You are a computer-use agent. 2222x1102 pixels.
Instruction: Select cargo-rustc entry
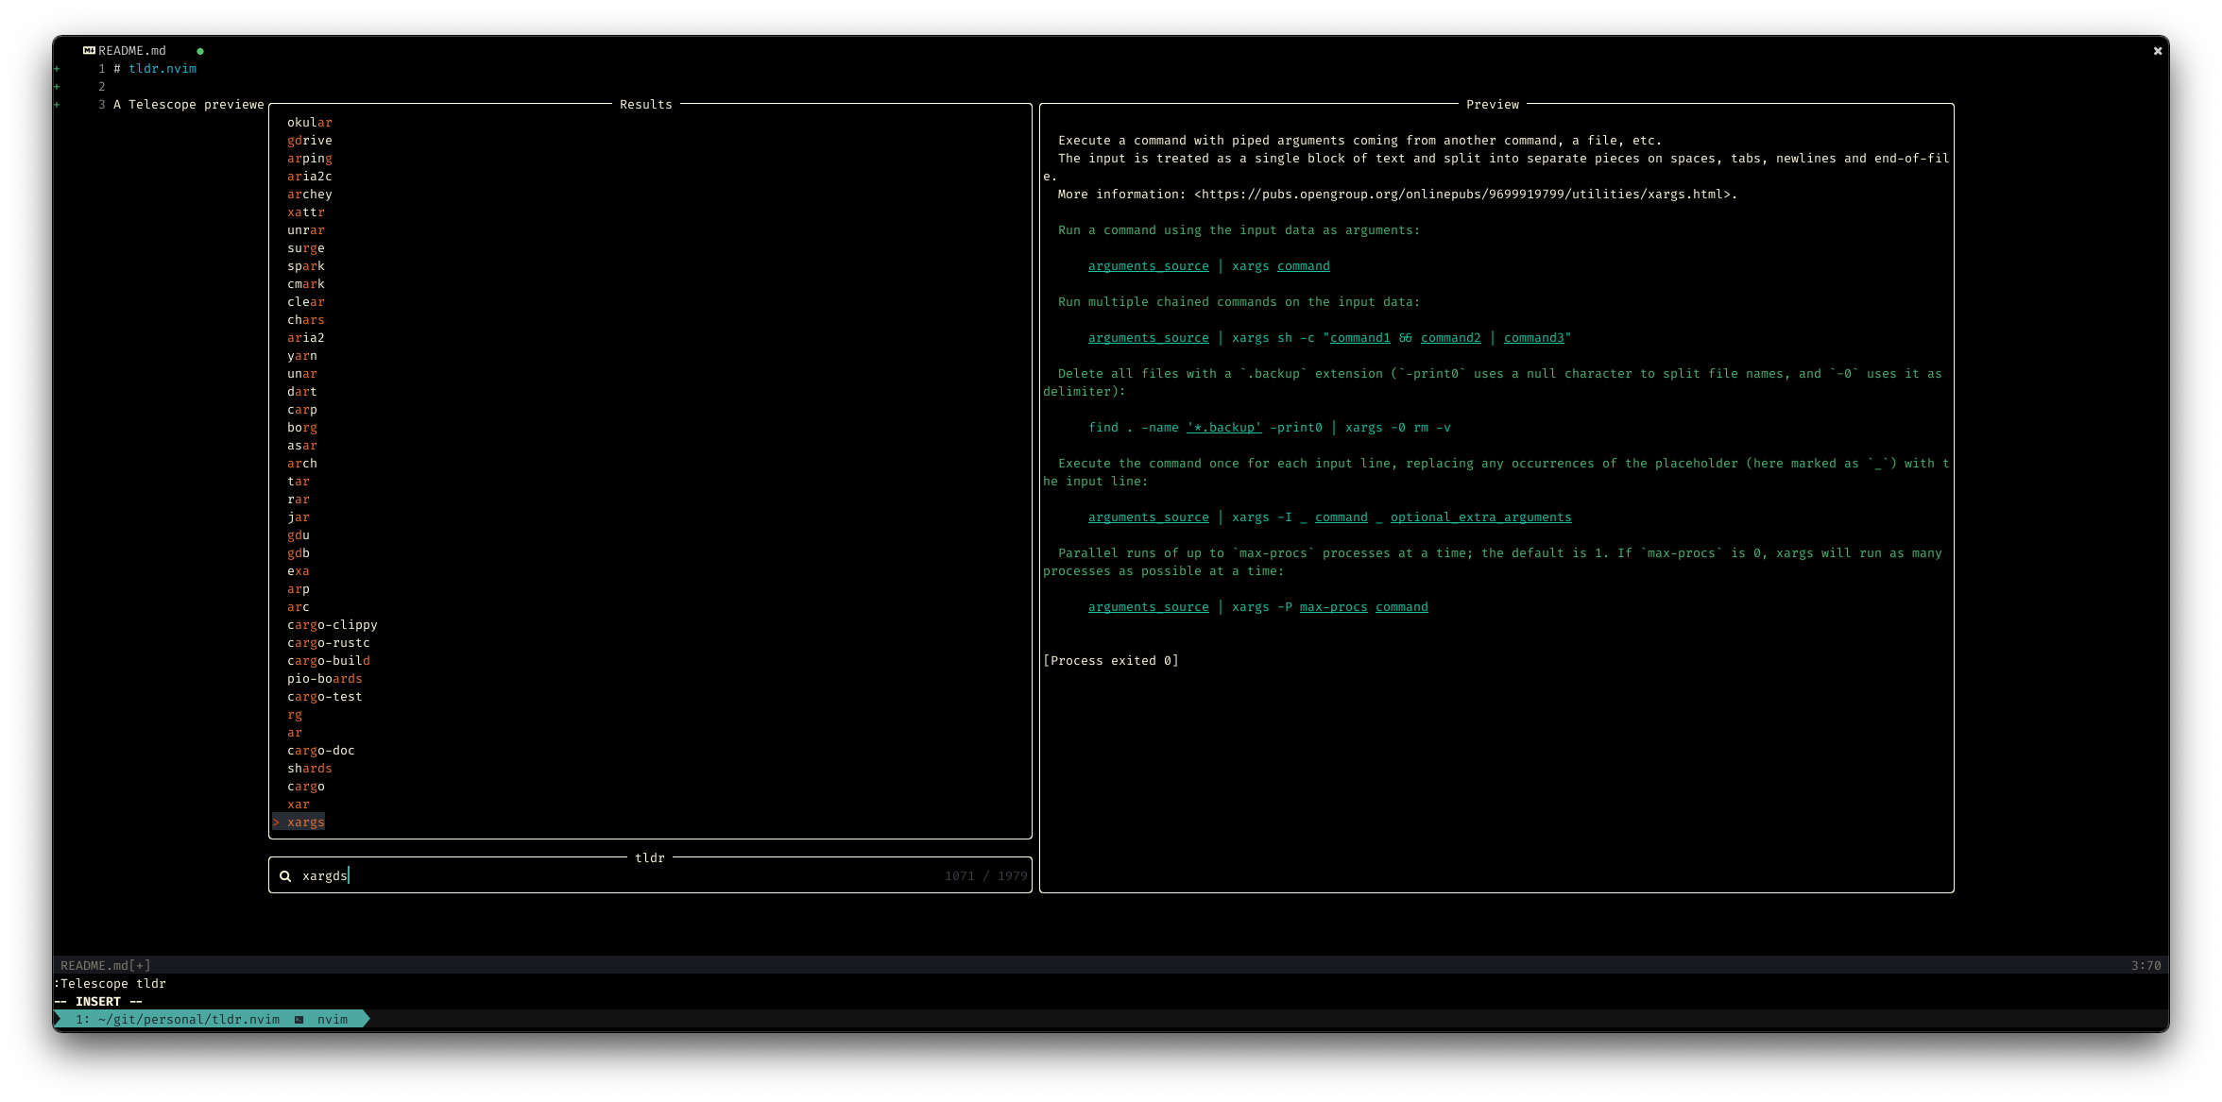coord(329,643)
